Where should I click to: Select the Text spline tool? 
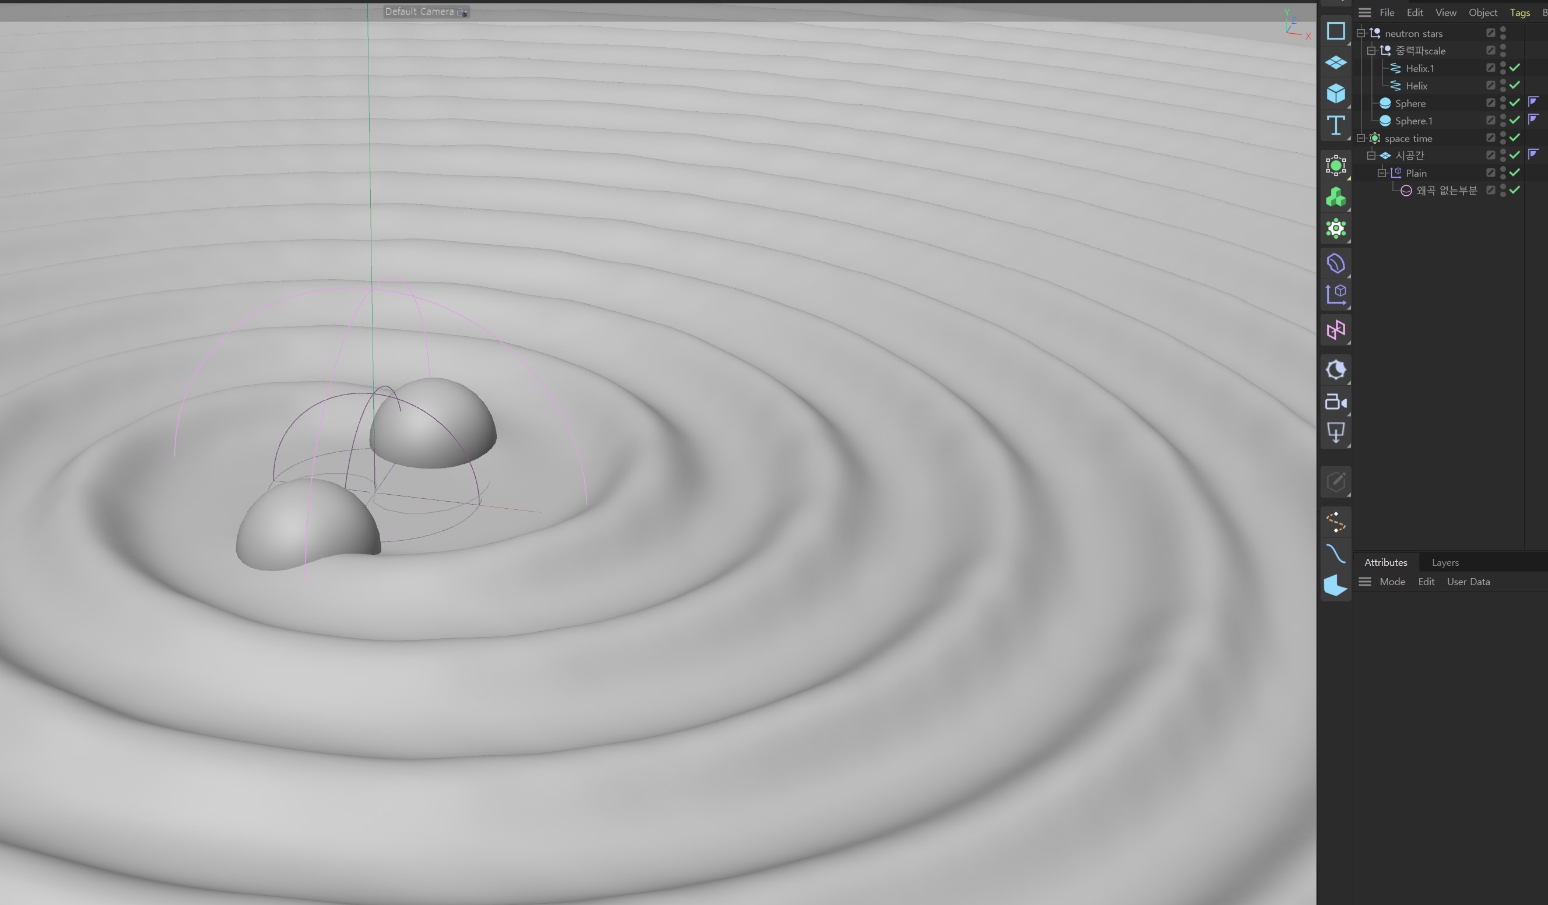(1335, 125)
